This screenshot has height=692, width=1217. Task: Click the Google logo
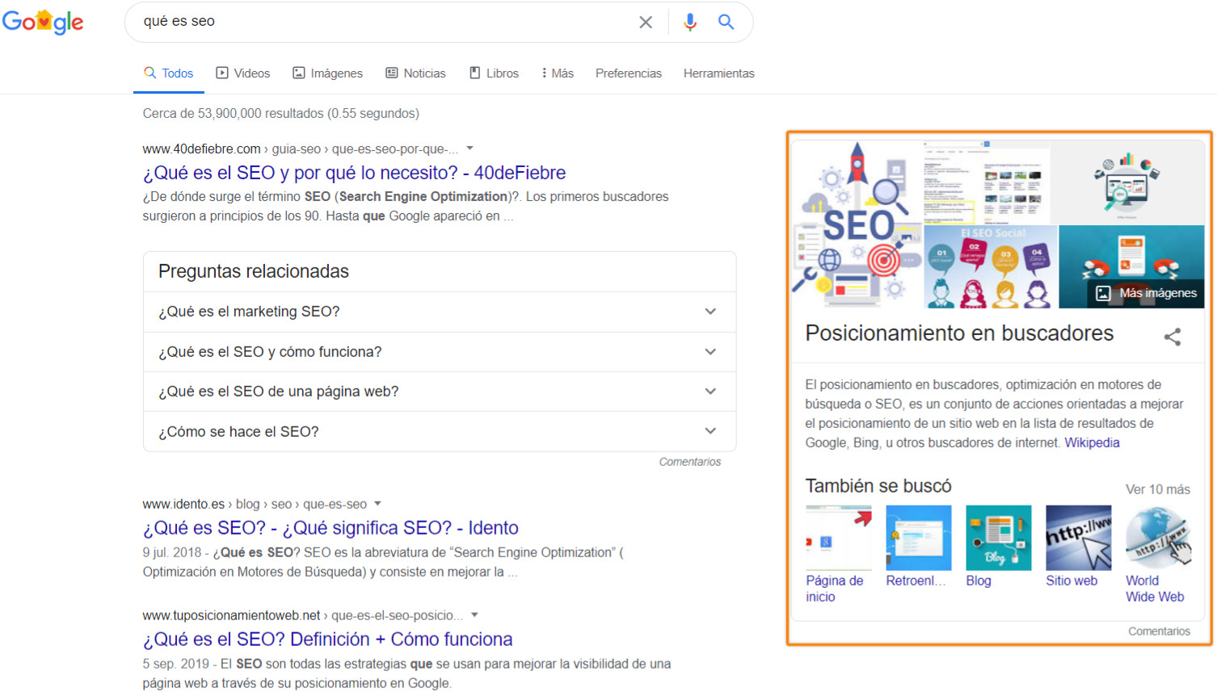click(x=44, y=22)
